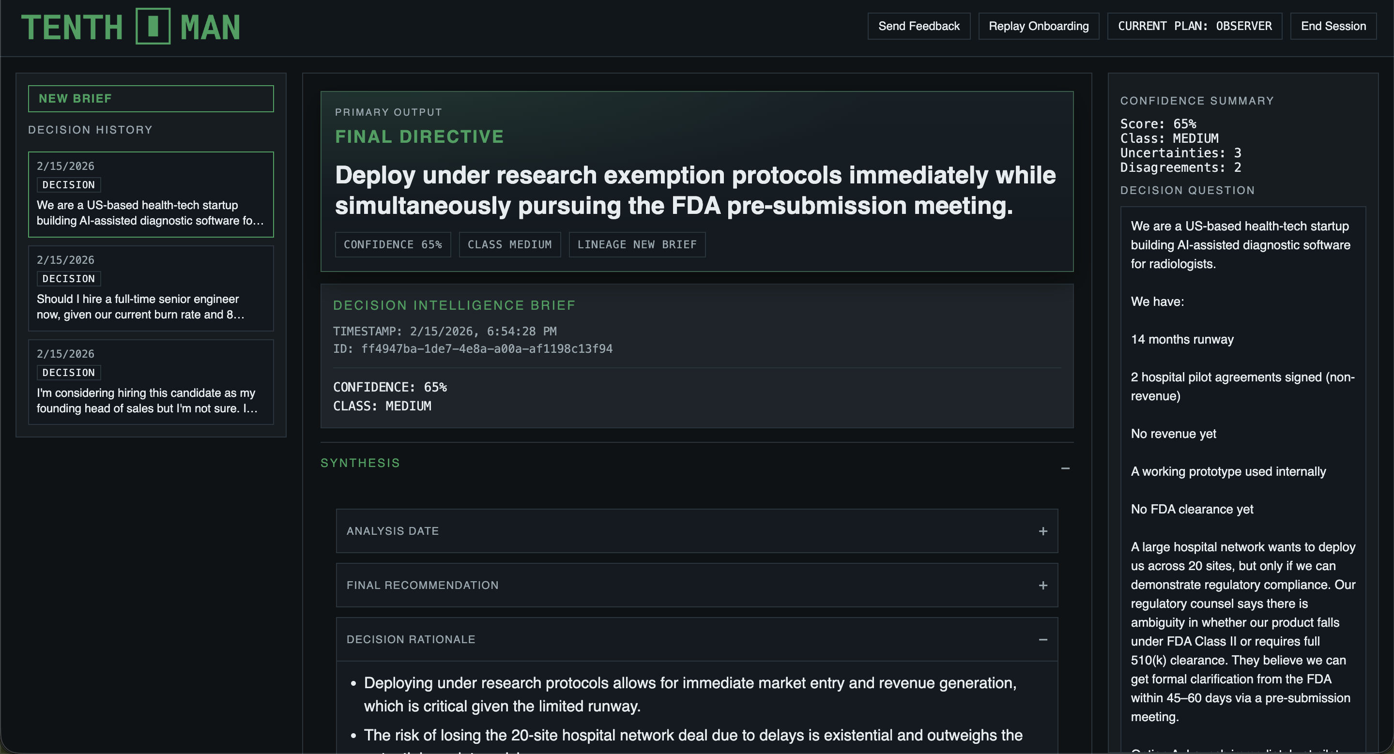Select the CONFIDENCE 65% chip
Image resolution: width=1394 pixels, height=754 pixels.
point(393,244)
